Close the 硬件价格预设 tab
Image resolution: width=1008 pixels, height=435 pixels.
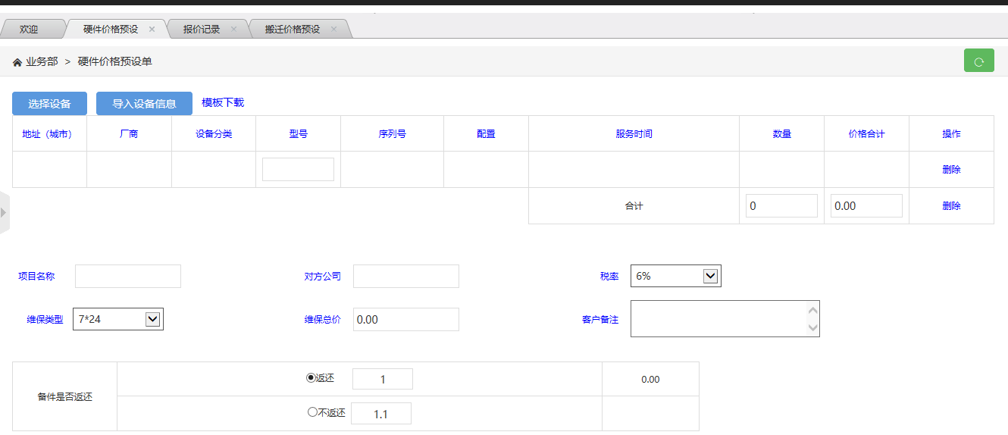click(152, 30)
